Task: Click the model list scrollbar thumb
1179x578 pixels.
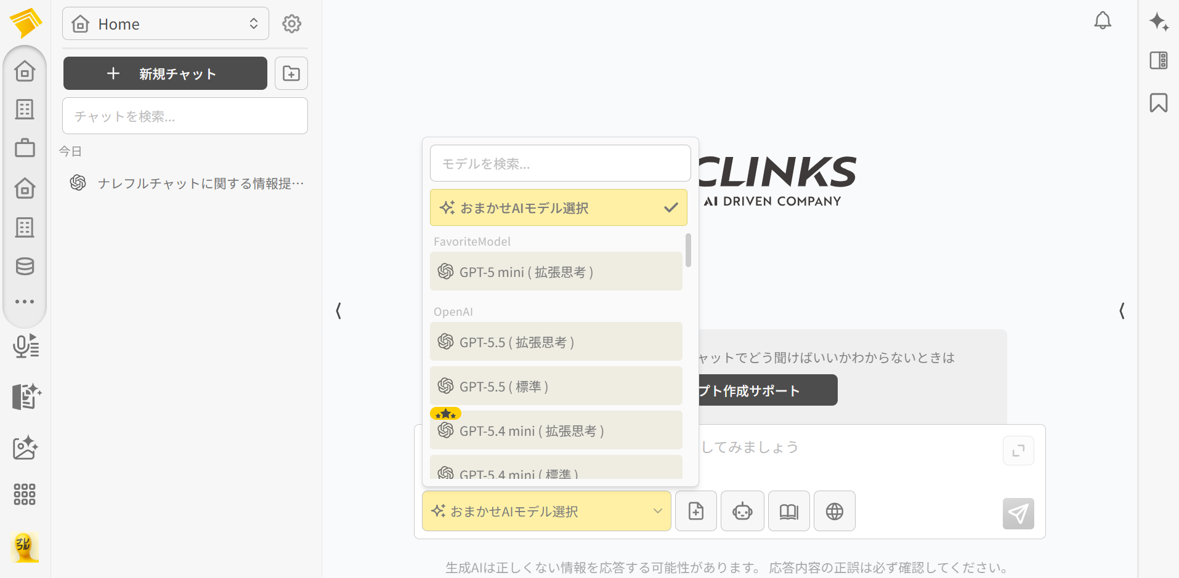Action: 688,250
